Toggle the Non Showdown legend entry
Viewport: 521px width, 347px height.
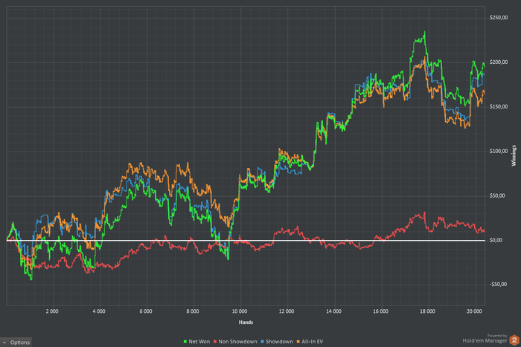[x=235, y=341]
